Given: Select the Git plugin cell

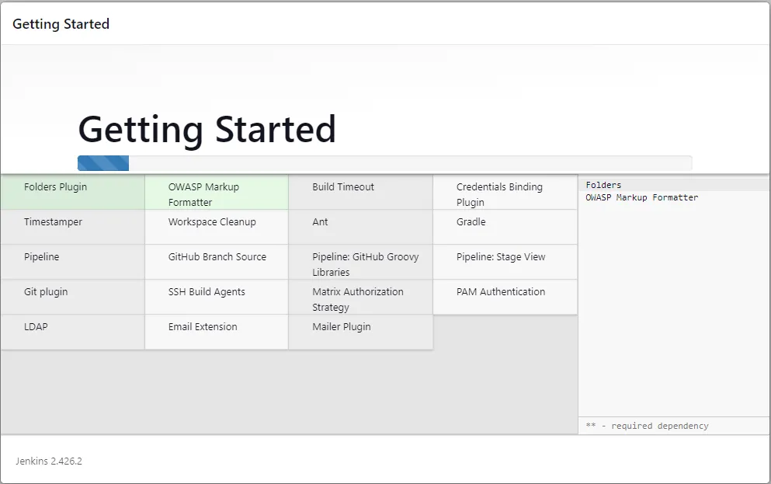Looking at the screenshot, I should tap(72, 297).
